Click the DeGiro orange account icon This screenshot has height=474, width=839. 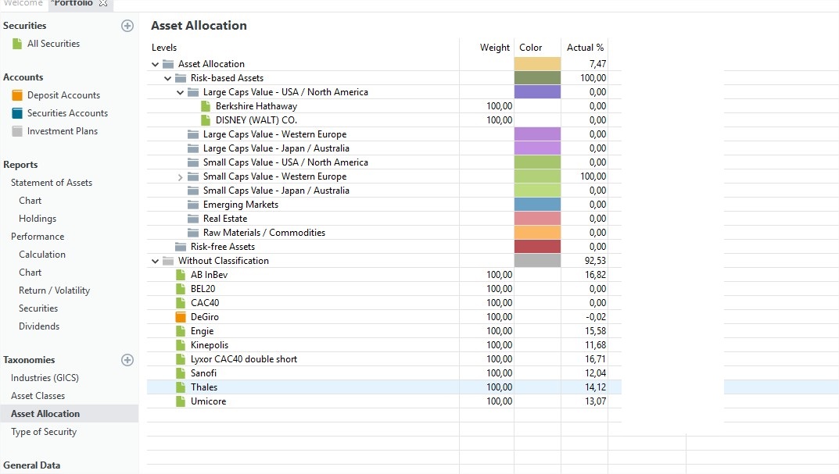[181, 317]
